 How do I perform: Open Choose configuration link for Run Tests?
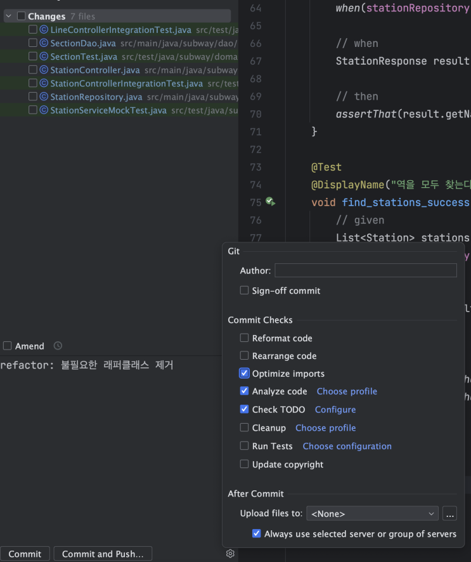347,446
